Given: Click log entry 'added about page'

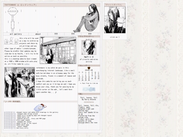Looking at the screenshot, I should [x=23, y=125].
